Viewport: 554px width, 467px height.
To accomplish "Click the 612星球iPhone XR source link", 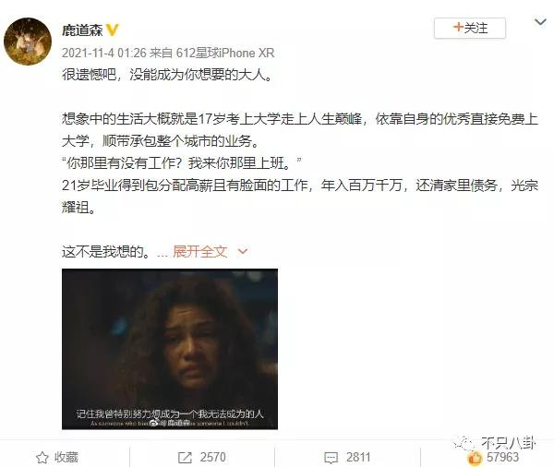I will pos(225,53).
